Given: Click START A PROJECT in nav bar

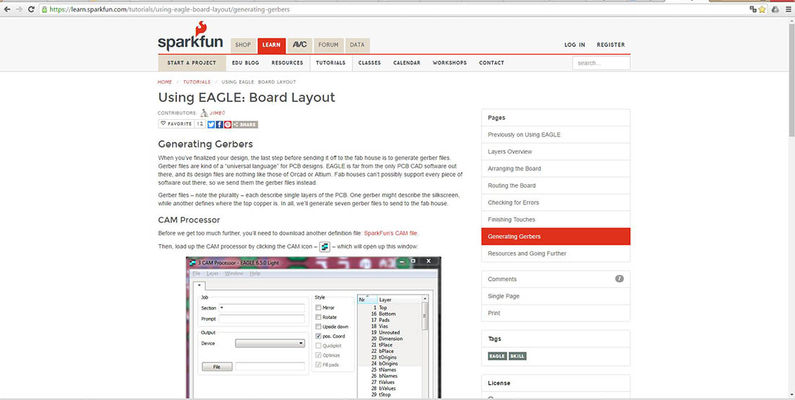Looking at the screenshot, I should [192, 63].
